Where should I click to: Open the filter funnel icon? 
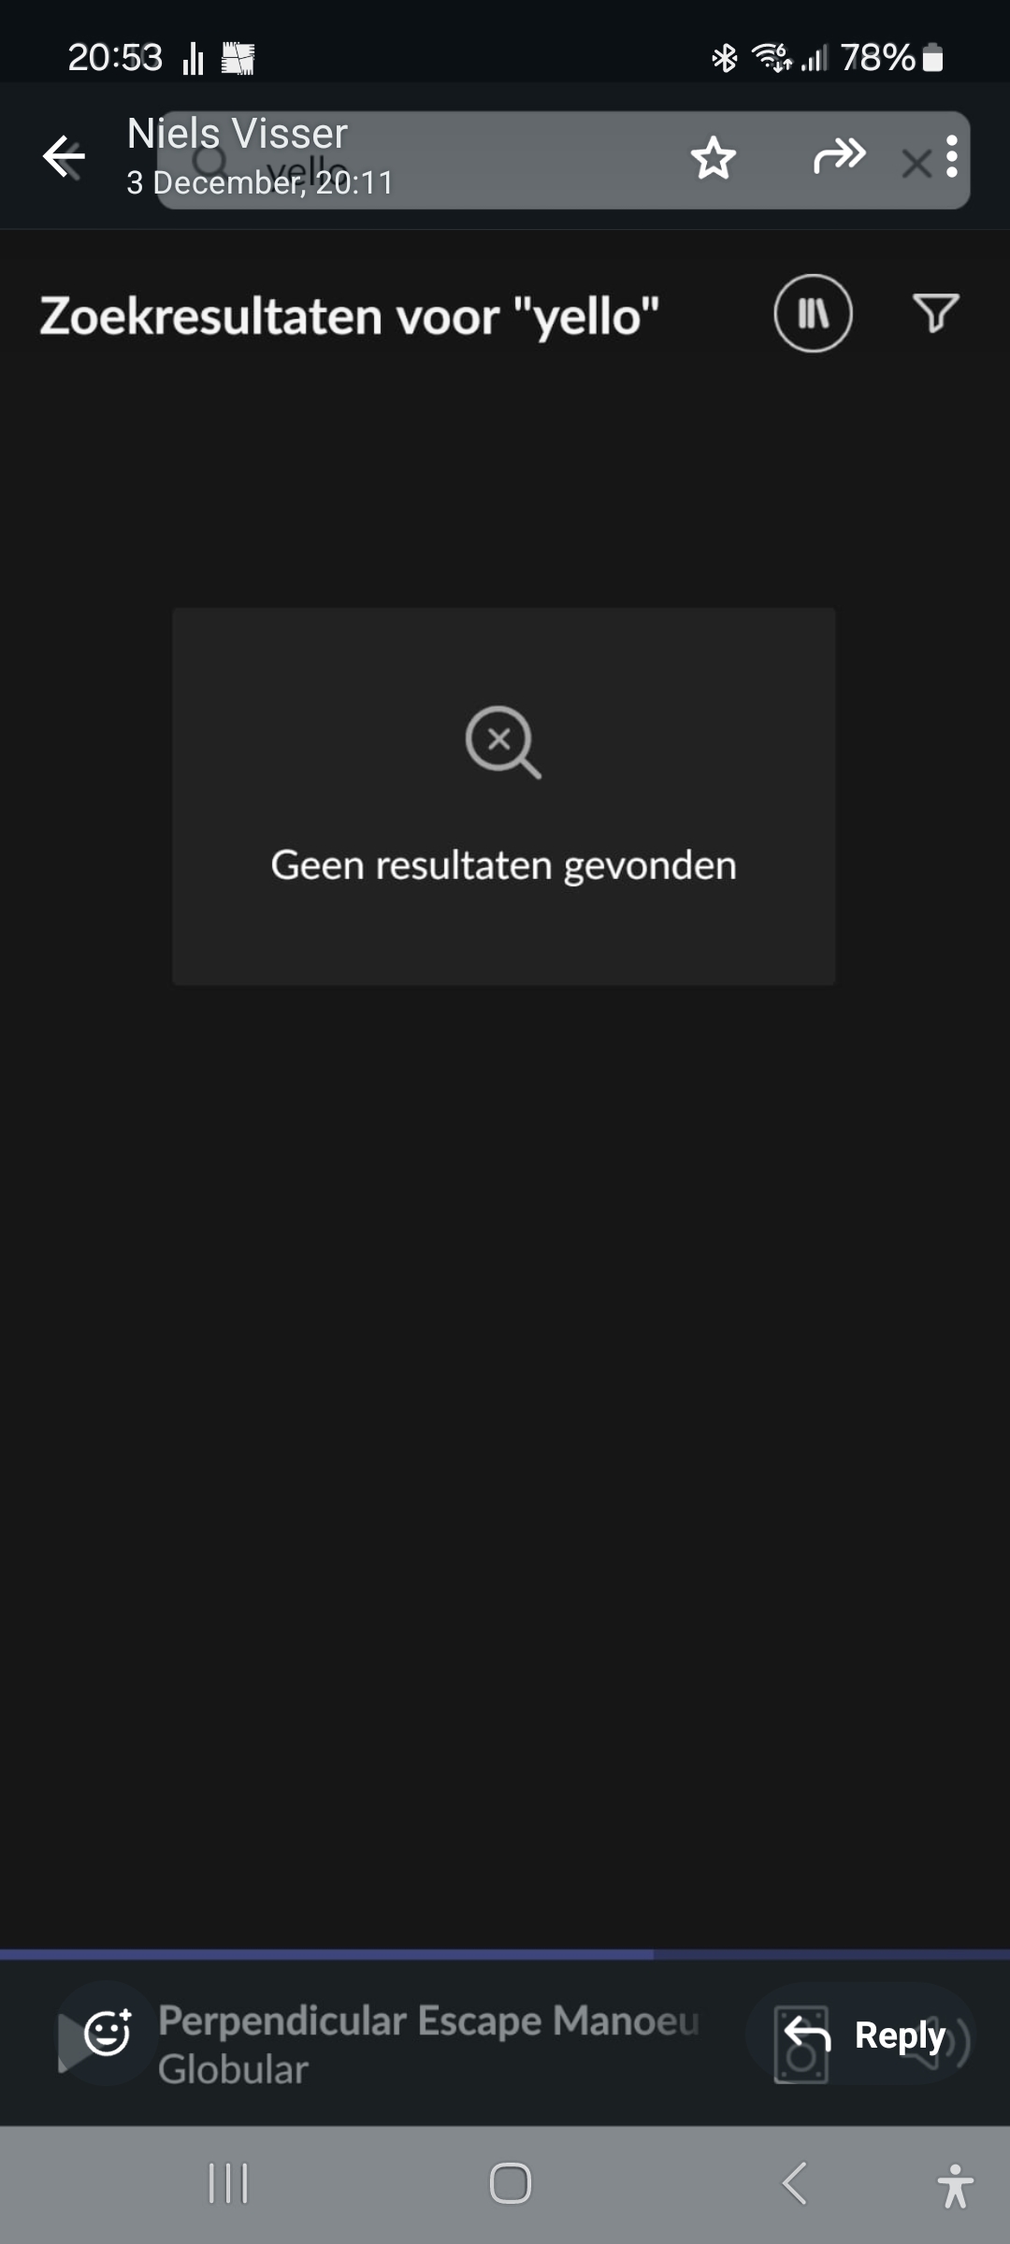click(x=935, y=313)
